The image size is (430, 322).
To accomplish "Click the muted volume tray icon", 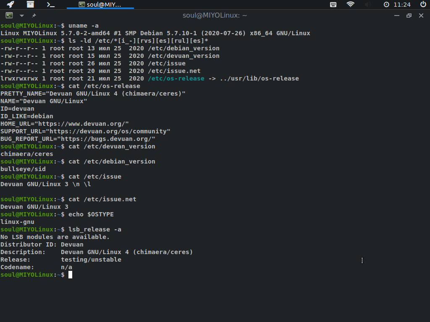I will point(368,4).
